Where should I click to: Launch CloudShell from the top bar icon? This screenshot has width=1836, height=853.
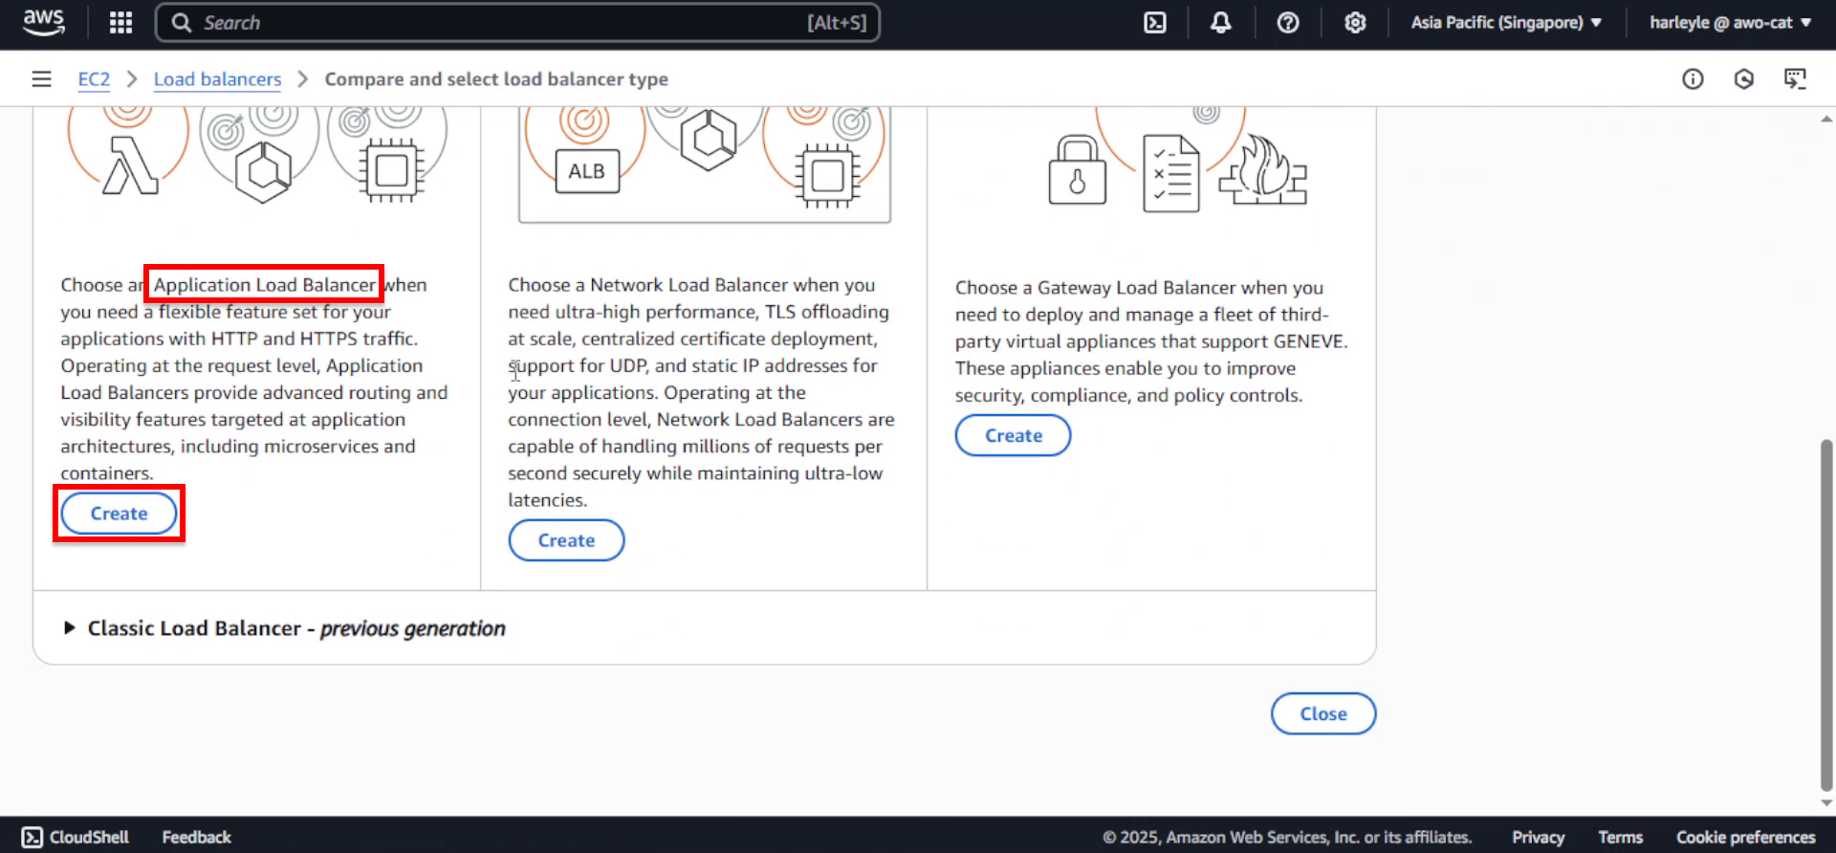pyautogui.click(x=1155, y=22)
